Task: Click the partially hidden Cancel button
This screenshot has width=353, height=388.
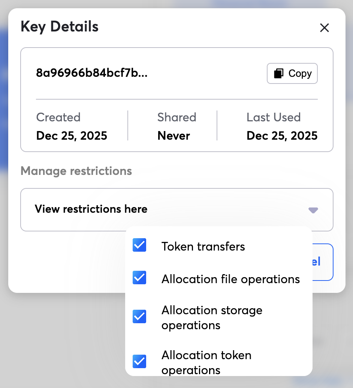Action: click(322, 262)
